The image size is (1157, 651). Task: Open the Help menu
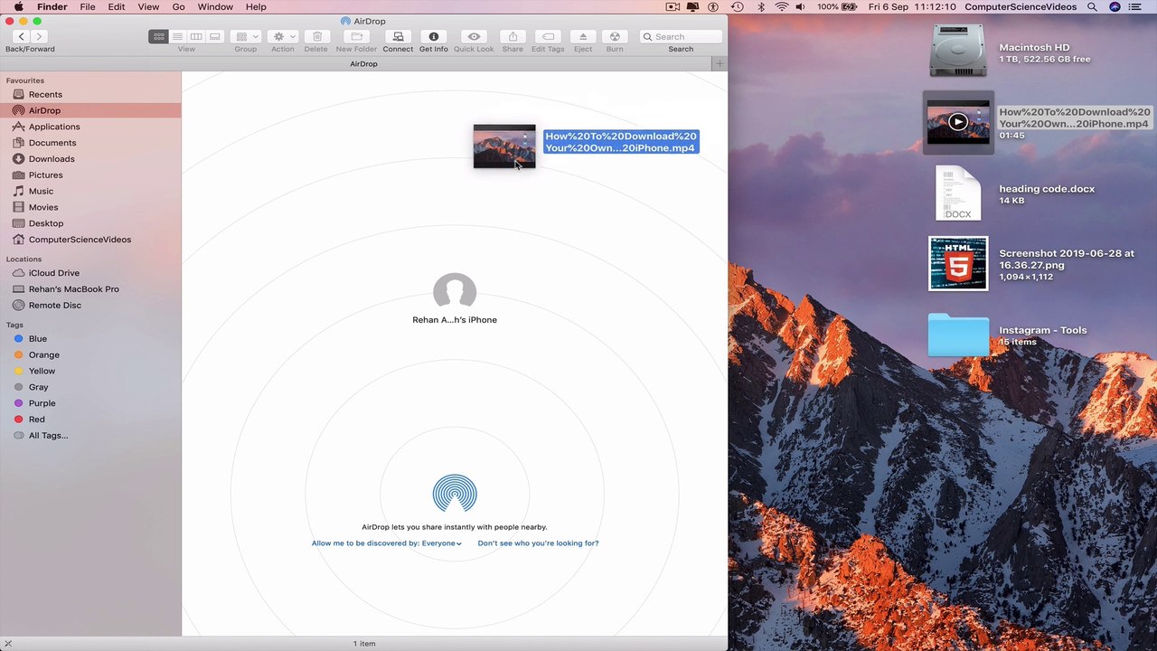[256, 7]
